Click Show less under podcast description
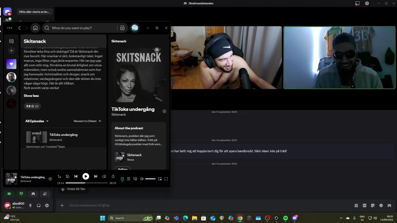The image size is (397, 223). (31, 96)
